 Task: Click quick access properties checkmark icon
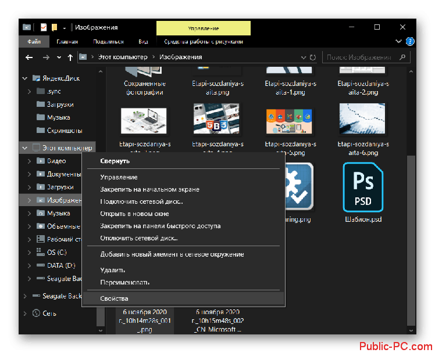[44, 27]
